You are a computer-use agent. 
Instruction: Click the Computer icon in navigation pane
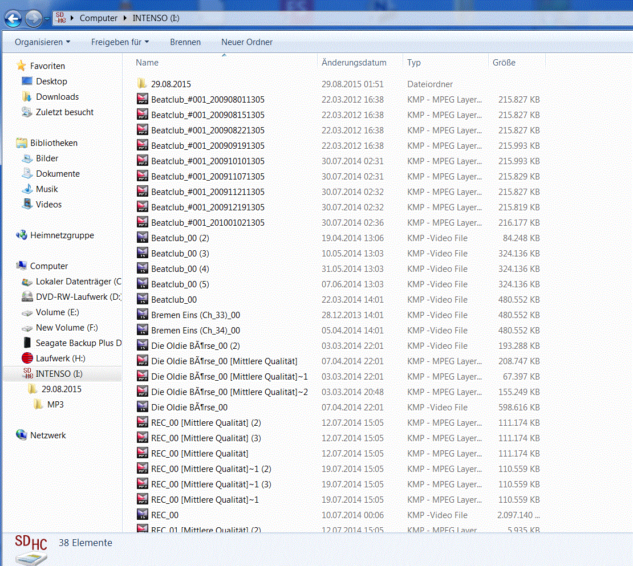[x=22, y=266]
